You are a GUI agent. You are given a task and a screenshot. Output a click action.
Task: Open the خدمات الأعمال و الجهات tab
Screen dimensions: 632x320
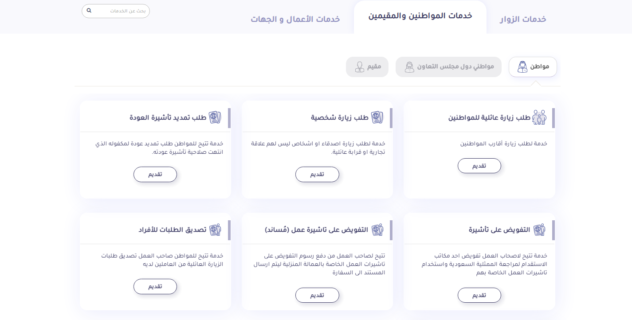295,19
